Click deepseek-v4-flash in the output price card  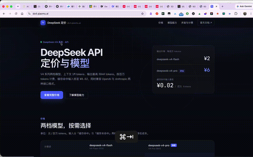point(168,59)
